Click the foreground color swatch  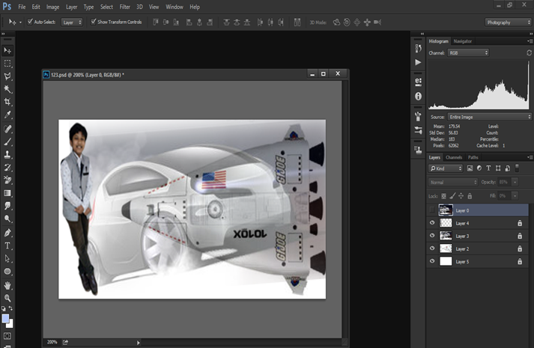coord(5,318)
